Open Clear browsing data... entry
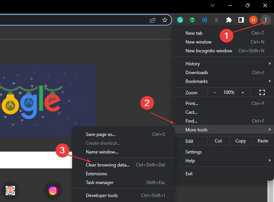 pyautogui.click(x=123, y=165)
